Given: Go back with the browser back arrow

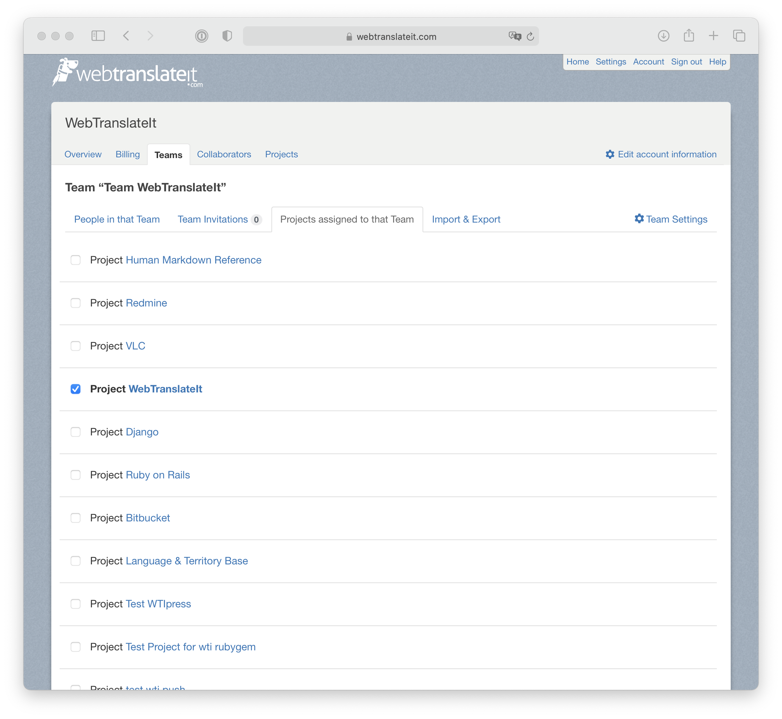Looking at the screenshot, I should coord(126,36).
